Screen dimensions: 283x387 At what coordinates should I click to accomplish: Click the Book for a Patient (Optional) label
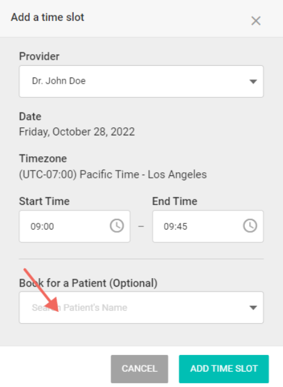coord(89,283)
